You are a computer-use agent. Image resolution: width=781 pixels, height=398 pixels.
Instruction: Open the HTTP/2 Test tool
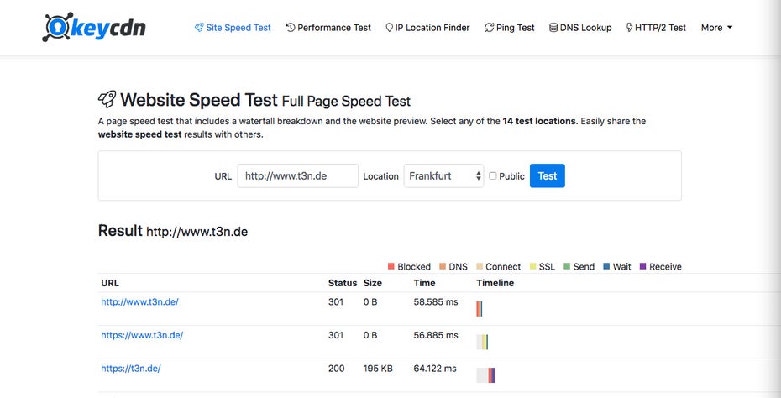(656, 28)
